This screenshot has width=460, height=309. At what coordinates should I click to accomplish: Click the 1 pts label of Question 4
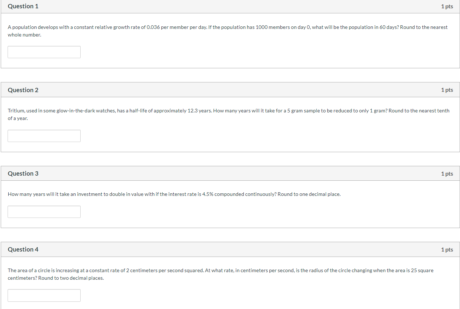pos(447,250)
